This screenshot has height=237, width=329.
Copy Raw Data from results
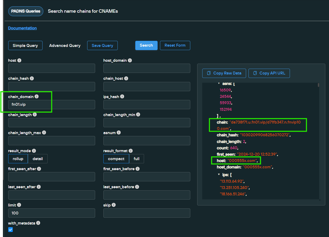point(224,73)
